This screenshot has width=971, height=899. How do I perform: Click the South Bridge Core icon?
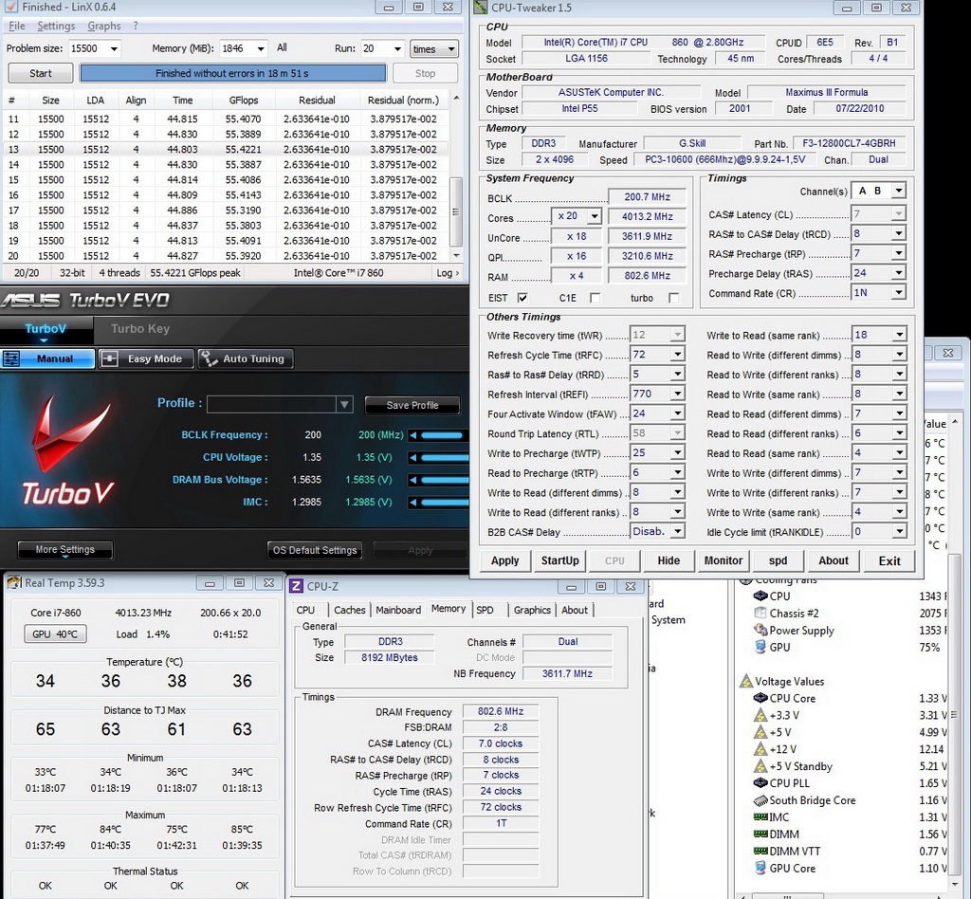pyautogui.click(x=760, y=800)
